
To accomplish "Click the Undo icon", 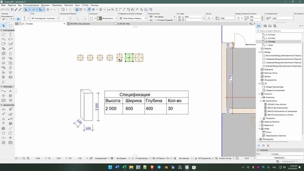I will coord(3,9).
